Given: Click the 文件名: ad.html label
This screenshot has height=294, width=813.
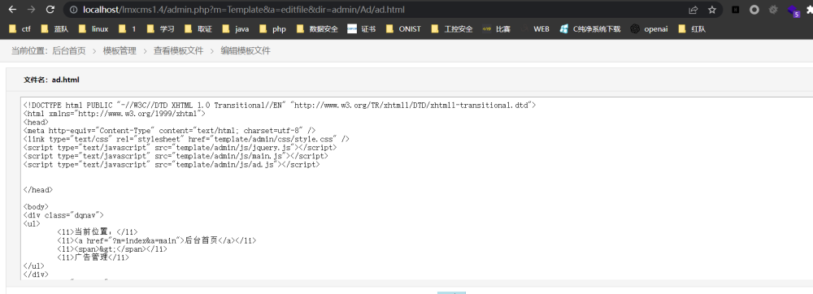Looking at the screenshot, I should click(x=51, y=80).
